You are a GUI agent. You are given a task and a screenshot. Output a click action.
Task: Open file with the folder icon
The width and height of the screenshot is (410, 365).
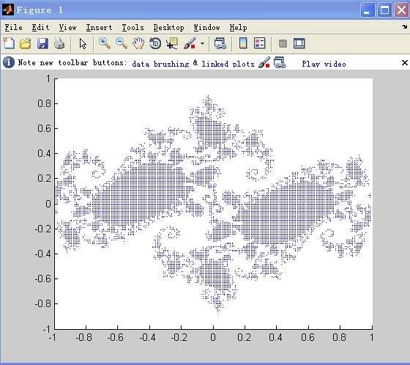[x=26, y=43]
